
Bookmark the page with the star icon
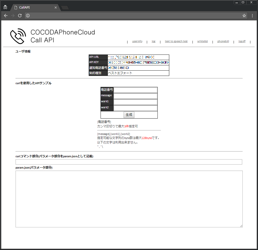click(x=244, y=16)
